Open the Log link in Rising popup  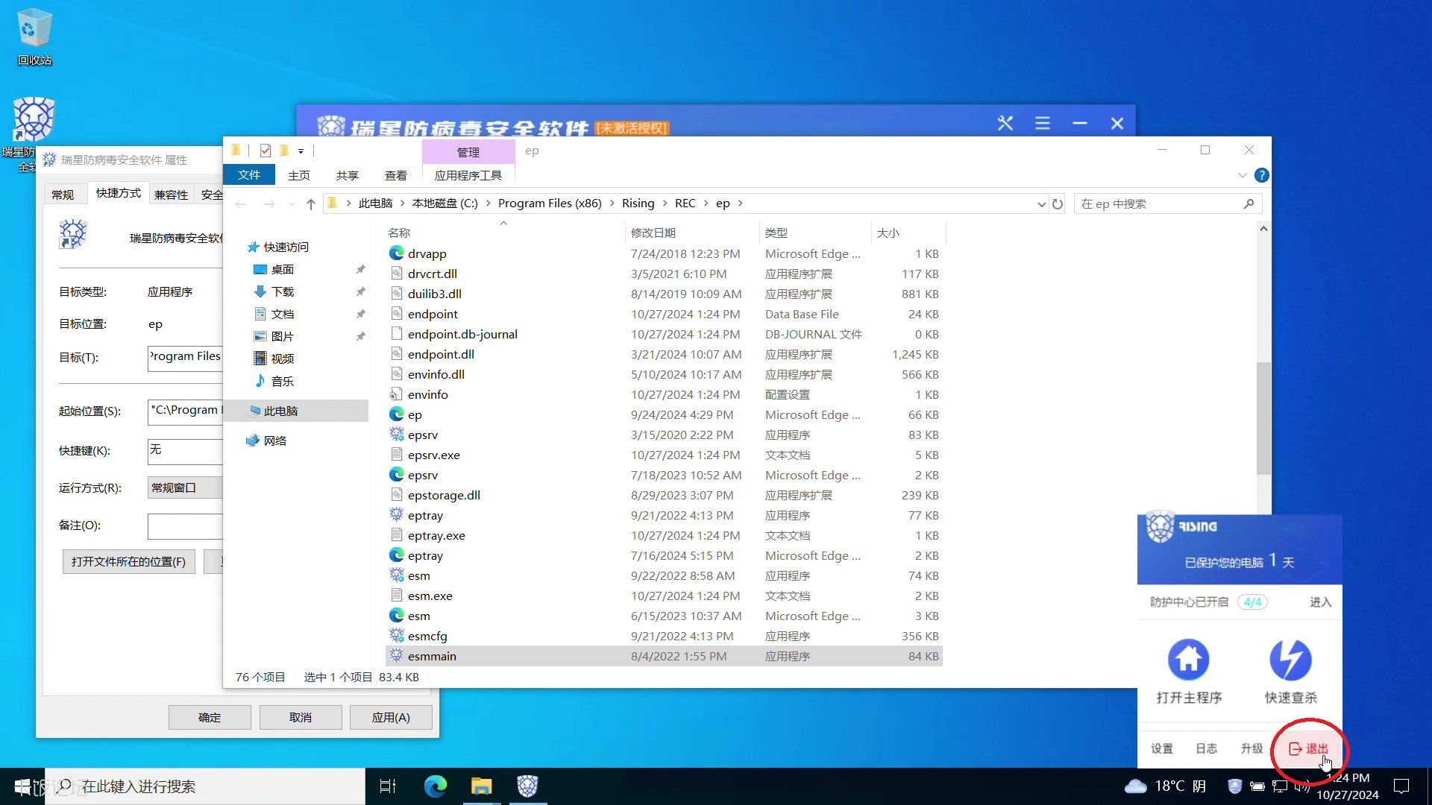1206,748
